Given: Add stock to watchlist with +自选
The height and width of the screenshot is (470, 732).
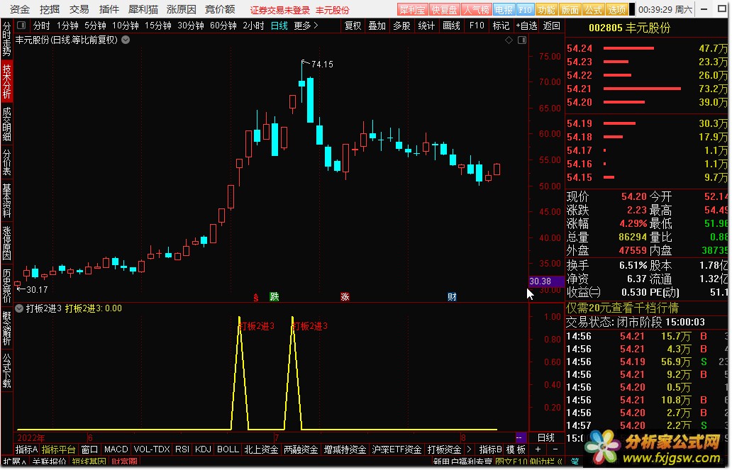Looking at the screenshot, I should point(526,26).
